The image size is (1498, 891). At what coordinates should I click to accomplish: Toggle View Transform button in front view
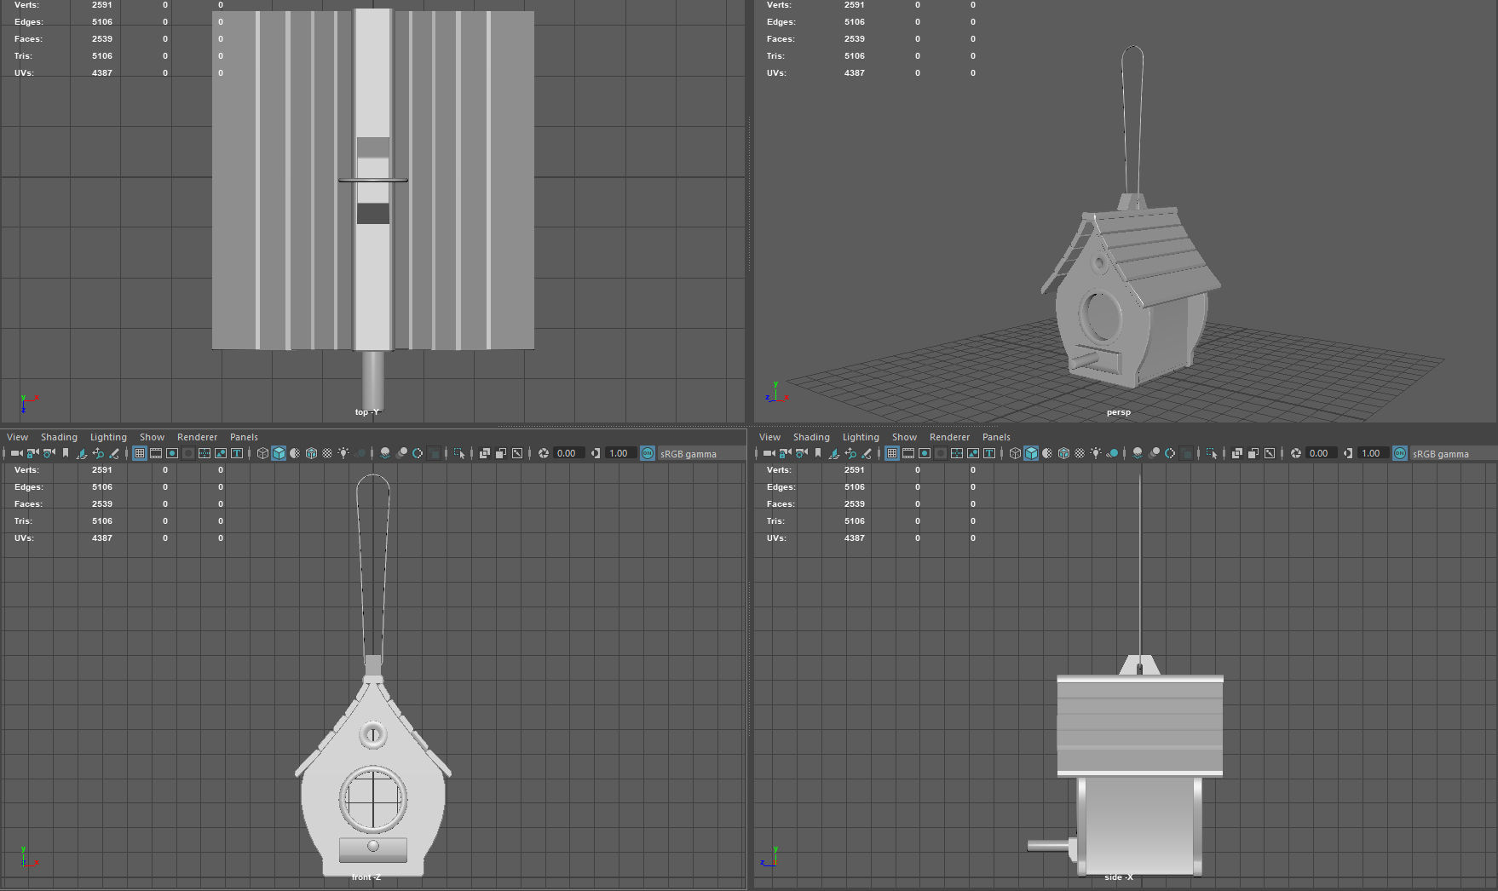(x=648, y=453)
